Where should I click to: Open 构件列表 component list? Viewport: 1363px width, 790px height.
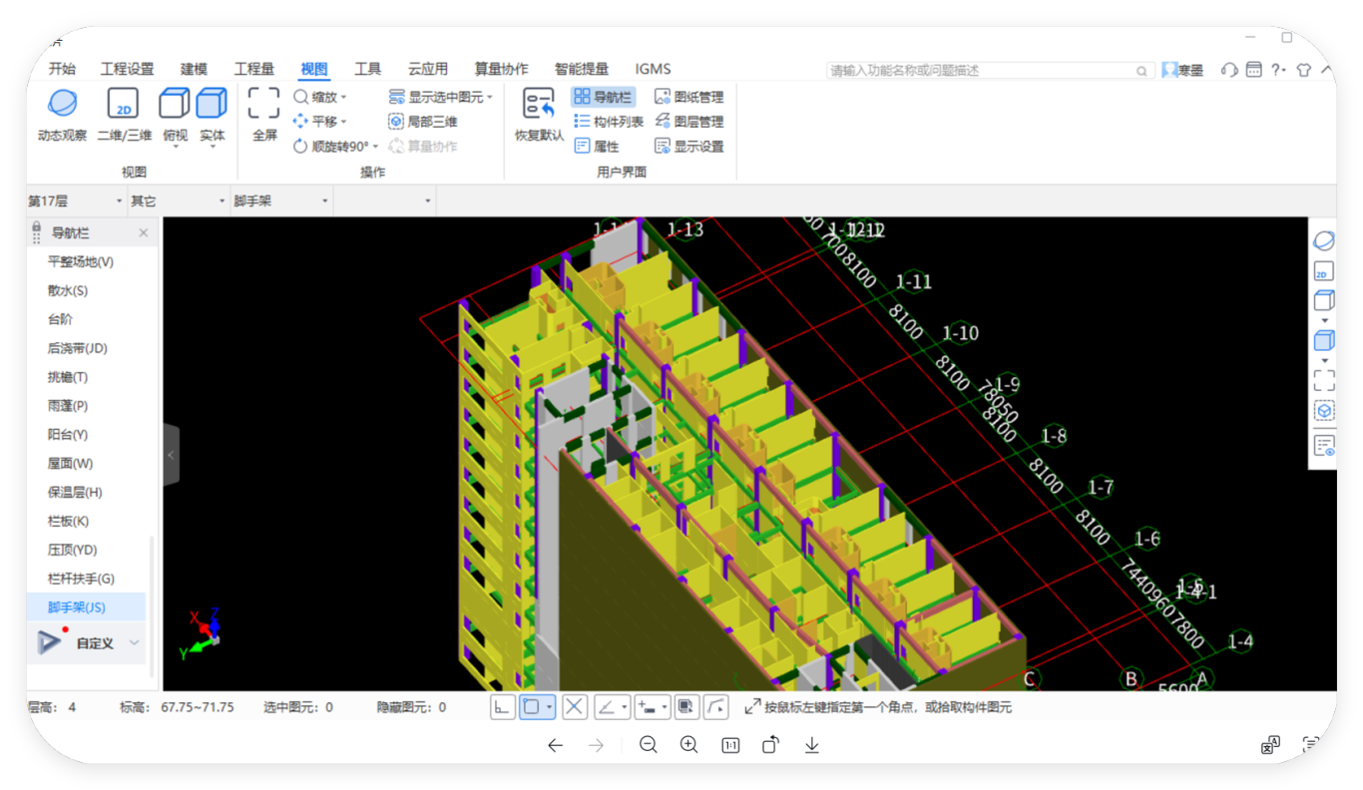coord(609,122)
